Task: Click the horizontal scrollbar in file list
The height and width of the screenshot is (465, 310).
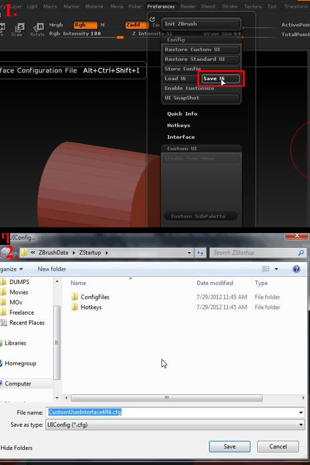Action: click(x=167, y=398)
